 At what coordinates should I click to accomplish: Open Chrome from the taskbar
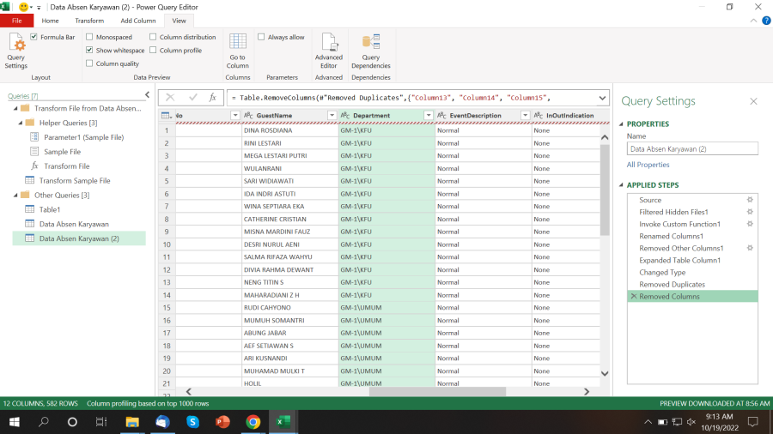click(253, 422)
